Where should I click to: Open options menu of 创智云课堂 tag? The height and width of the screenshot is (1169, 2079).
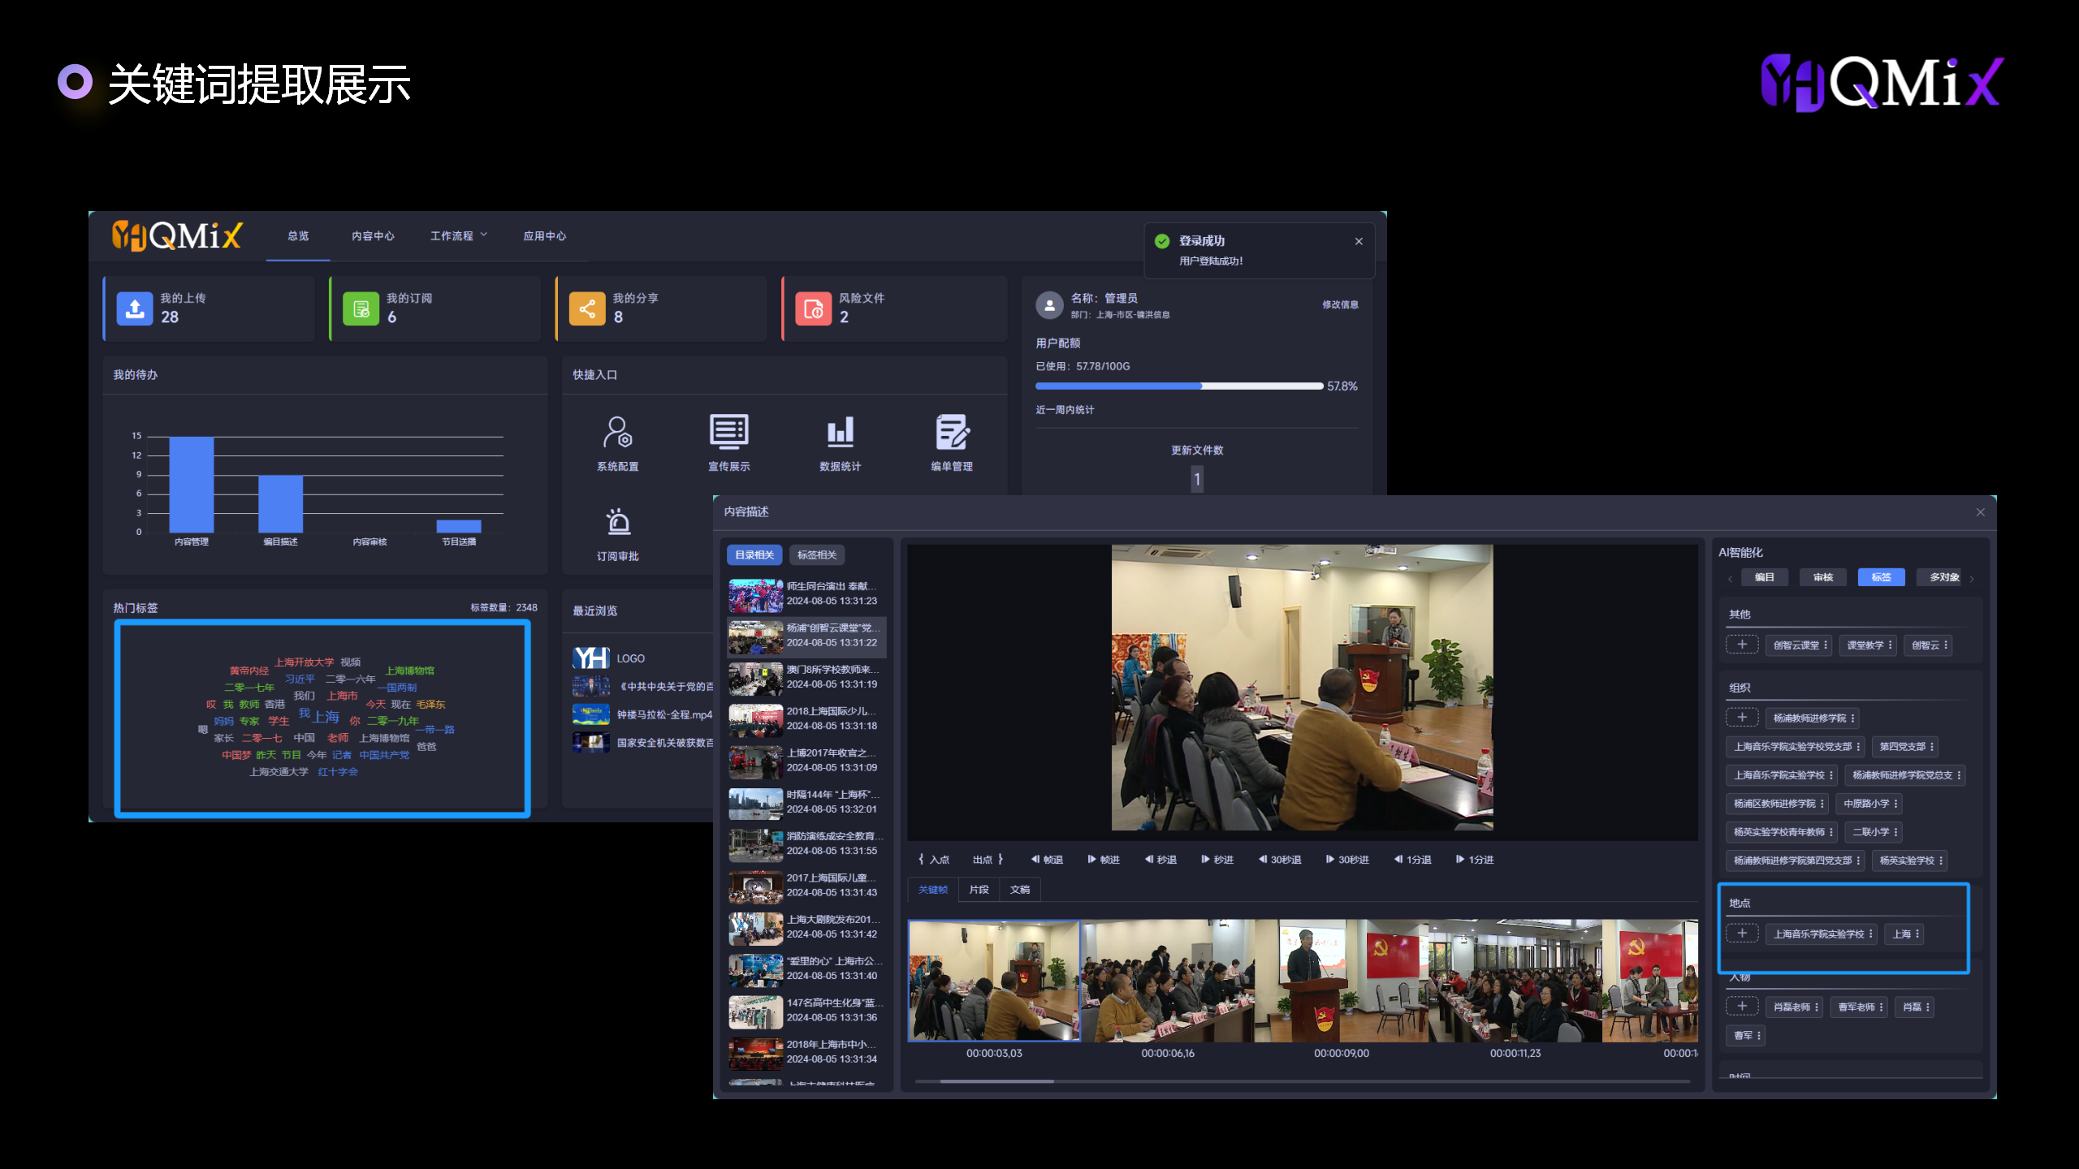point(1826,645)
